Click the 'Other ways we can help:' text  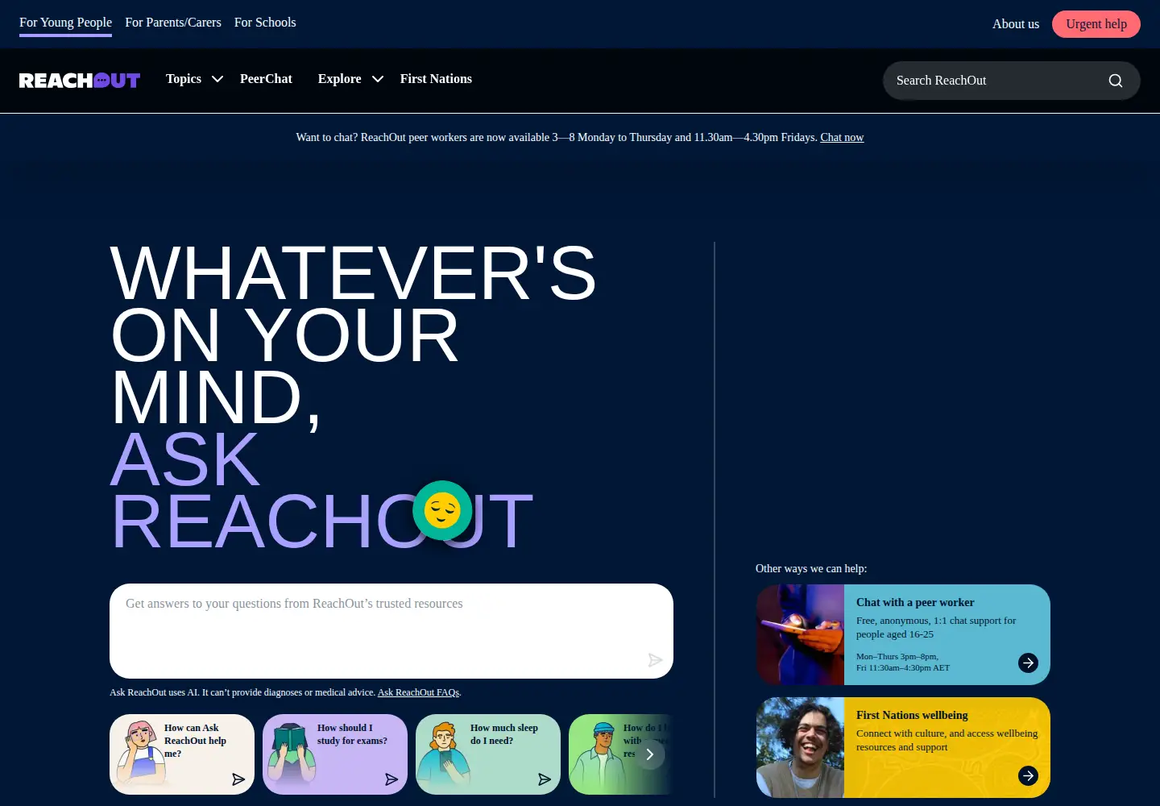[x=811, y=569]
